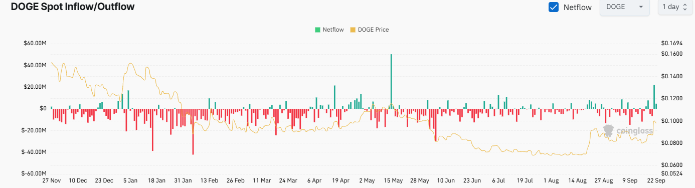Screen dimensions: 695x188
Task: Click the yellow DOGE Price legend swatch
Action: [x=353, y=30]
